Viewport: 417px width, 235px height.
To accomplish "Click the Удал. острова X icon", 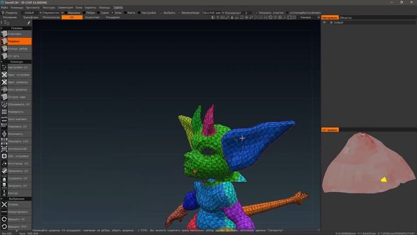I will click(x=4, y=75).
